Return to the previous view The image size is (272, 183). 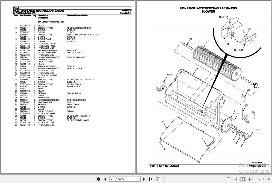coord(158,179)
